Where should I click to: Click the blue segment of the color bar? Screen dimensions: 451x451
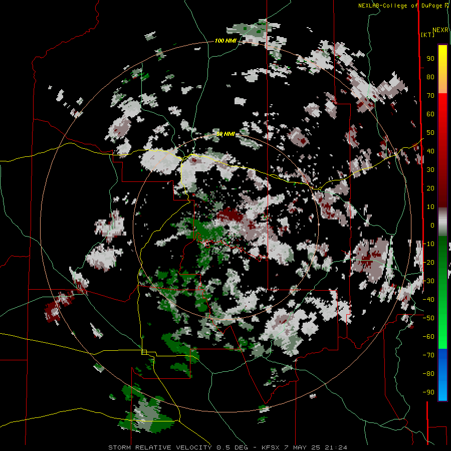pos(442,374)
